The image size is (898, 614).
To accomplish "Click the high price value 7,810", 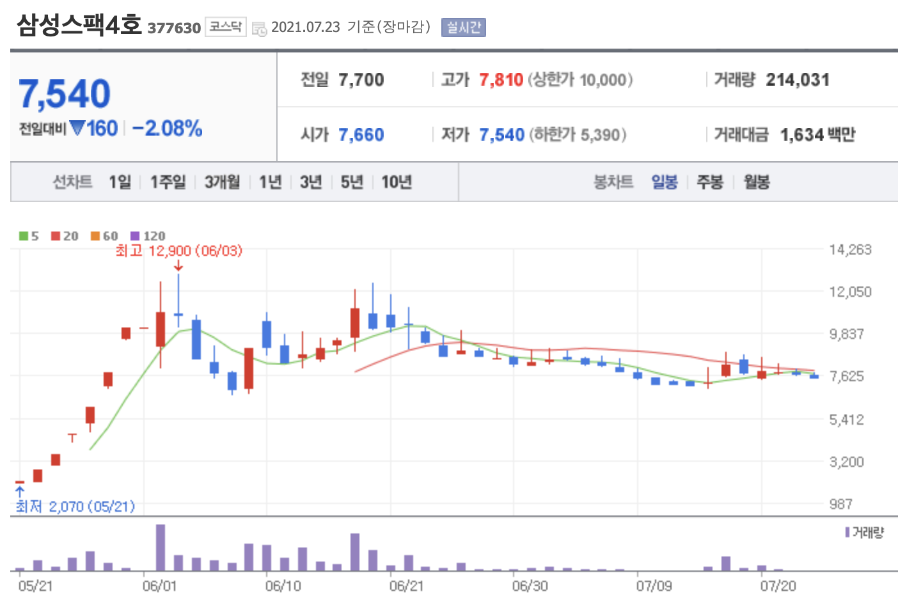I will tap(501, 80).
